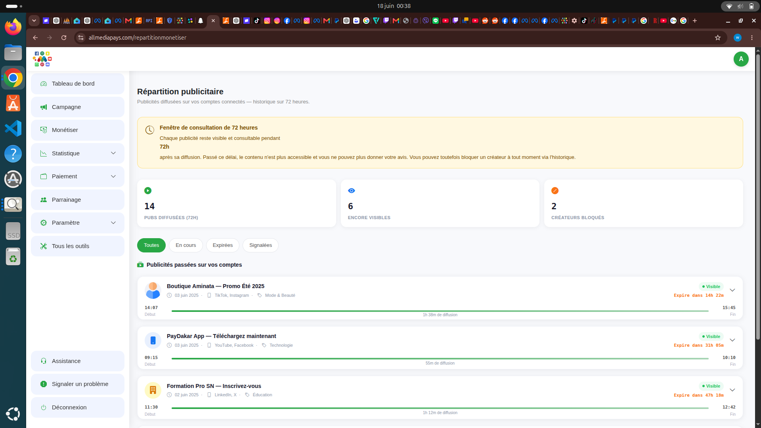
Task: View site information icon in address bar
Action: (81, 38)
